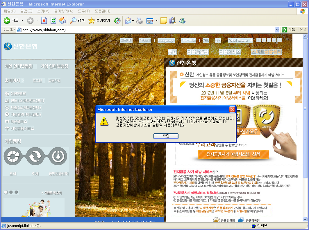Open the 도움말(H) menu
Screen dimensions: 309x230
(x=103, y=11)
